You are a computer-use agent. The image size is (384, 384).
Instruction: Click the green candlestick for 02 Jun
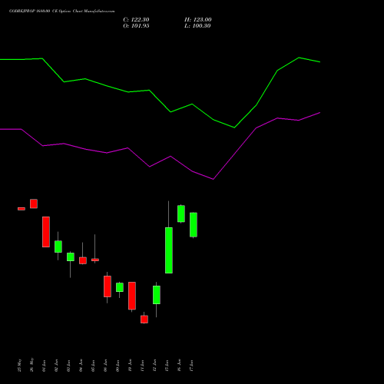(x=58, y=247)
